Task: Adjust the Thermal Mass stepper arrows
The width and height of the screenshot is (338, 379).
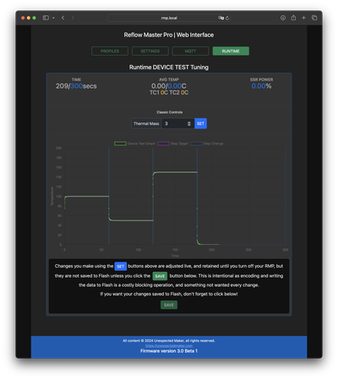Action: pyautogui.click(x=189, y=123)
